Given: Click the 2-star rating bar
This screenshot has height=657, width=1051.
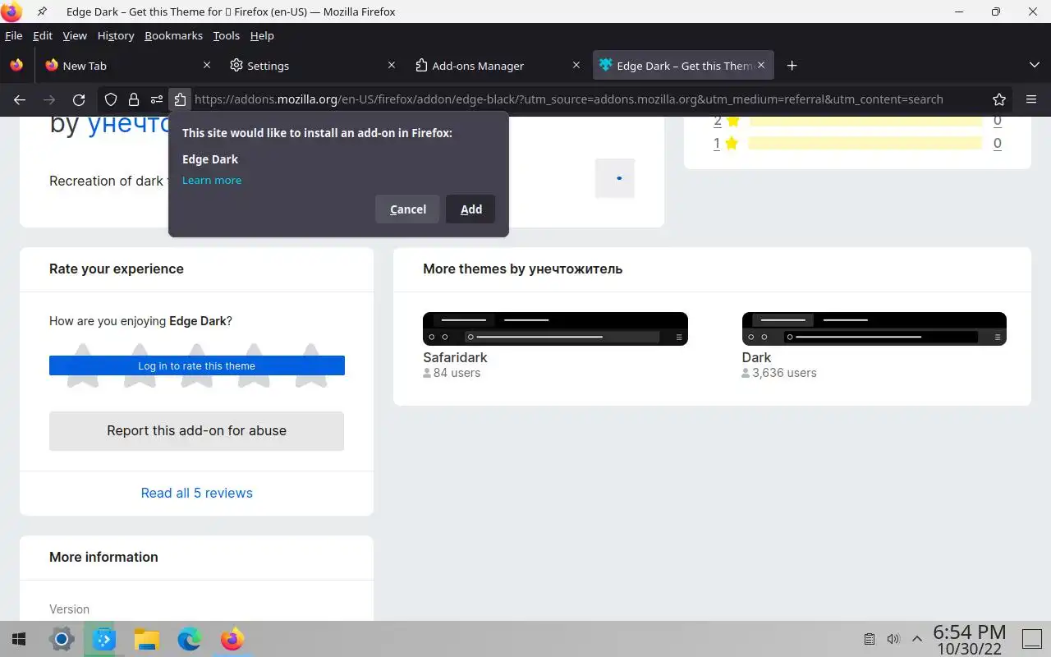Looking at the screenshot, I should (x=865, y=121).
